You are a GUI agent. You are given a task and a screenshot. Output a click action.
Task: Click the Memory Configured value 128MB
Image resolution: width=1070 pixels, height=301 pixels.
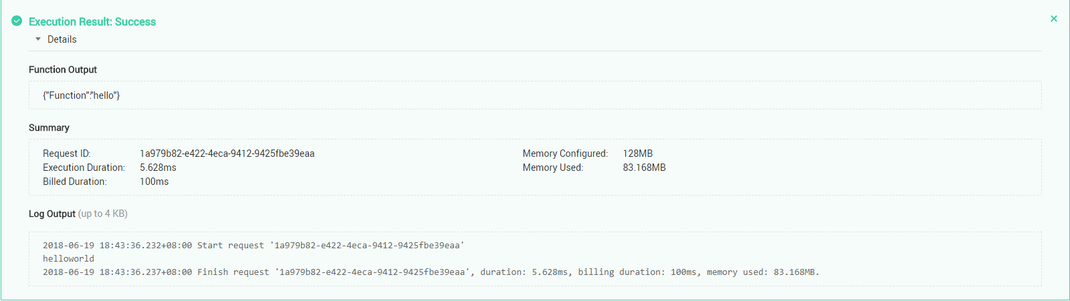tap(637, 154)
